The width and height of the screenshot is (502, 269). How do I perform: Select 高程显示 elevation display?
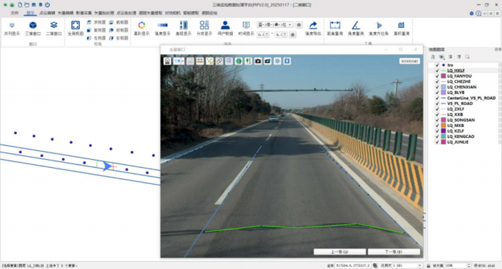point(183,28)
